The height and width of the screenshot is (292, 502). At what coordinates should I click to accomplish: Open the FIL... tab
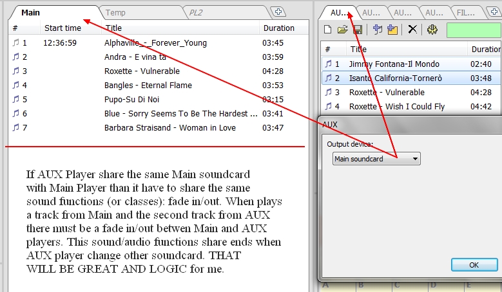pos(466,13)
